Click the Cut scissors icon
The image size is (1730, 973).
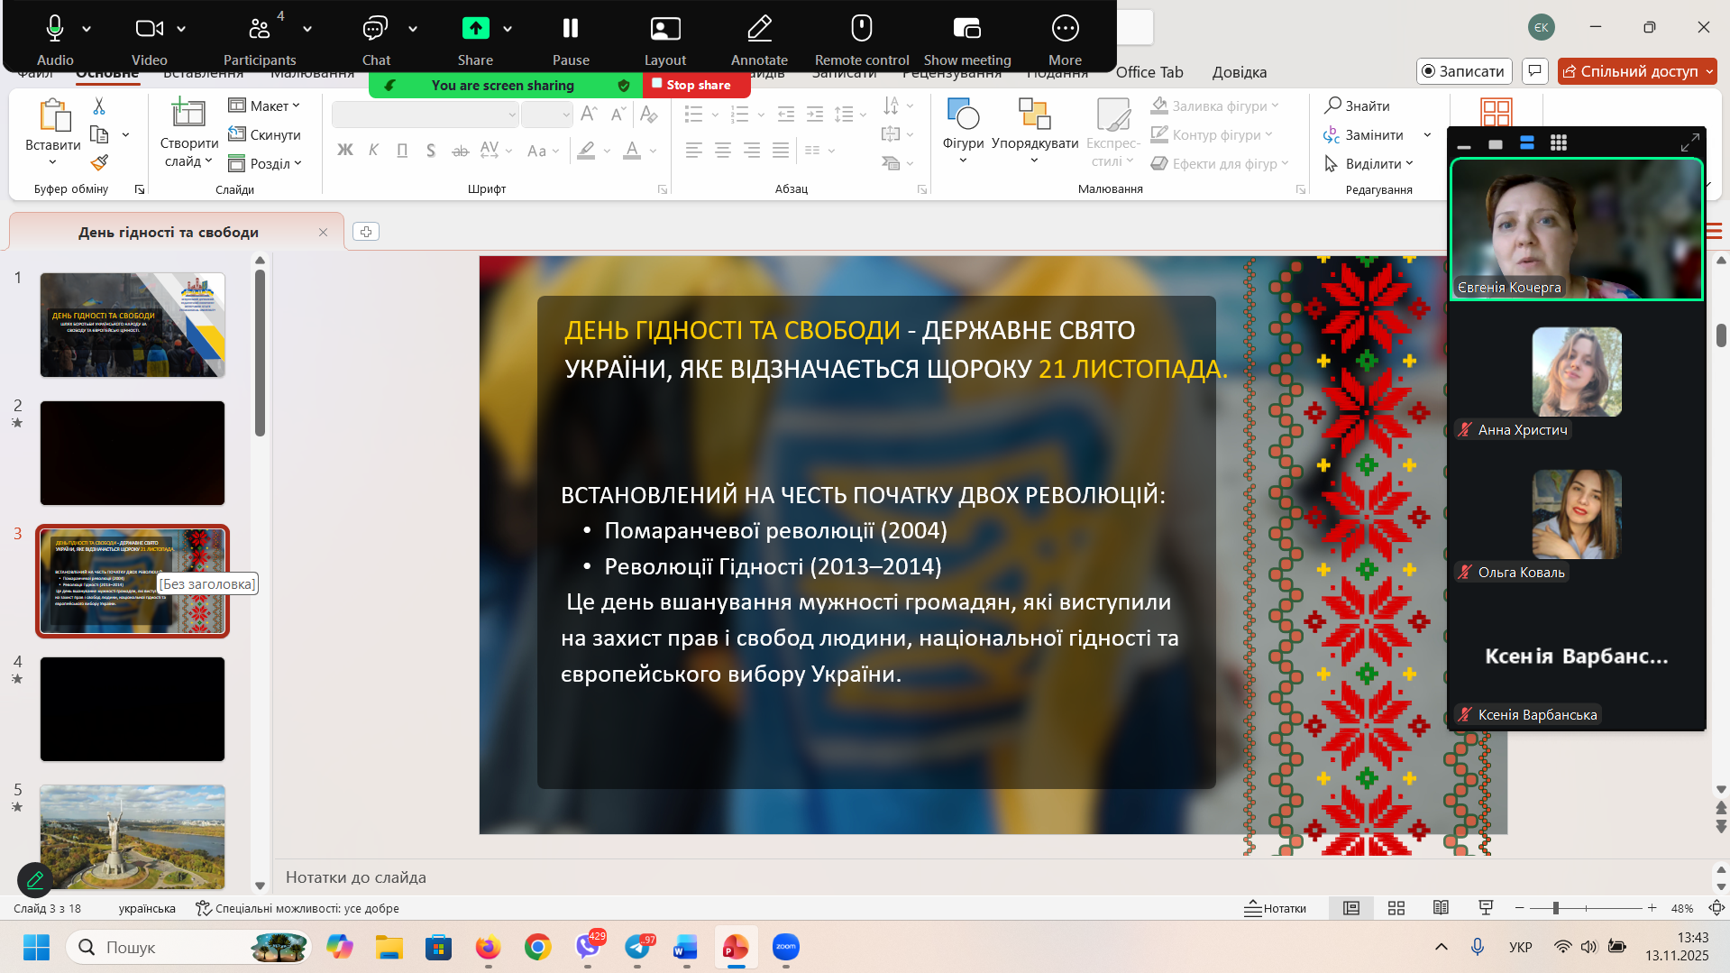coord(99,106)
